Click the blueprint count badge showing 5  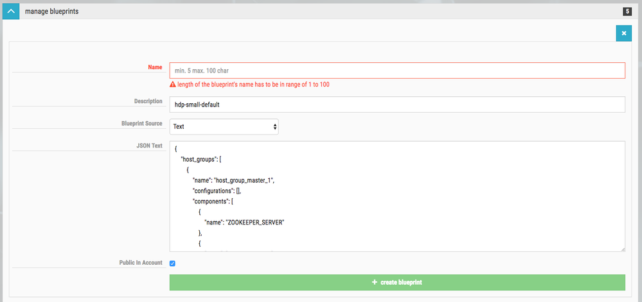pyautogui.click(x=627, y=12)
